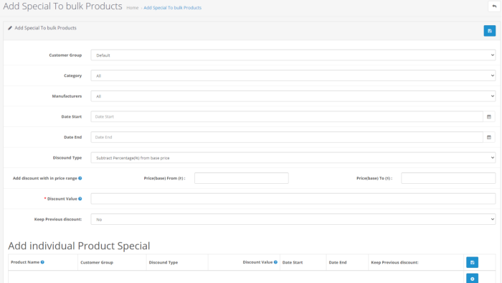Add a new individual product special row
The image size is (502, 283).
point(472,279)
